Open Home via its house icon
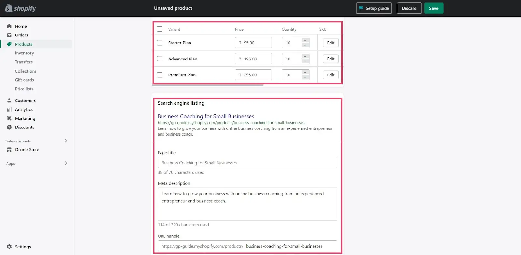Screen dimensions: 521x255 click(9, 26)
